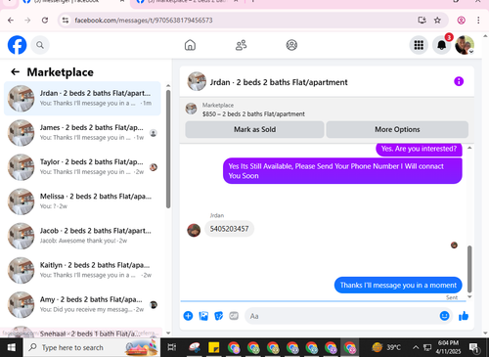The width and height of the screenshot is (489, 357).
Task: Show hidden system tray icons
Action: [x=416, y=347]
